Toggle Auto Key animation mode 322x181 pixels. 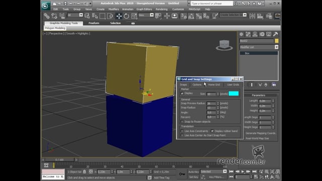(193, 172)
